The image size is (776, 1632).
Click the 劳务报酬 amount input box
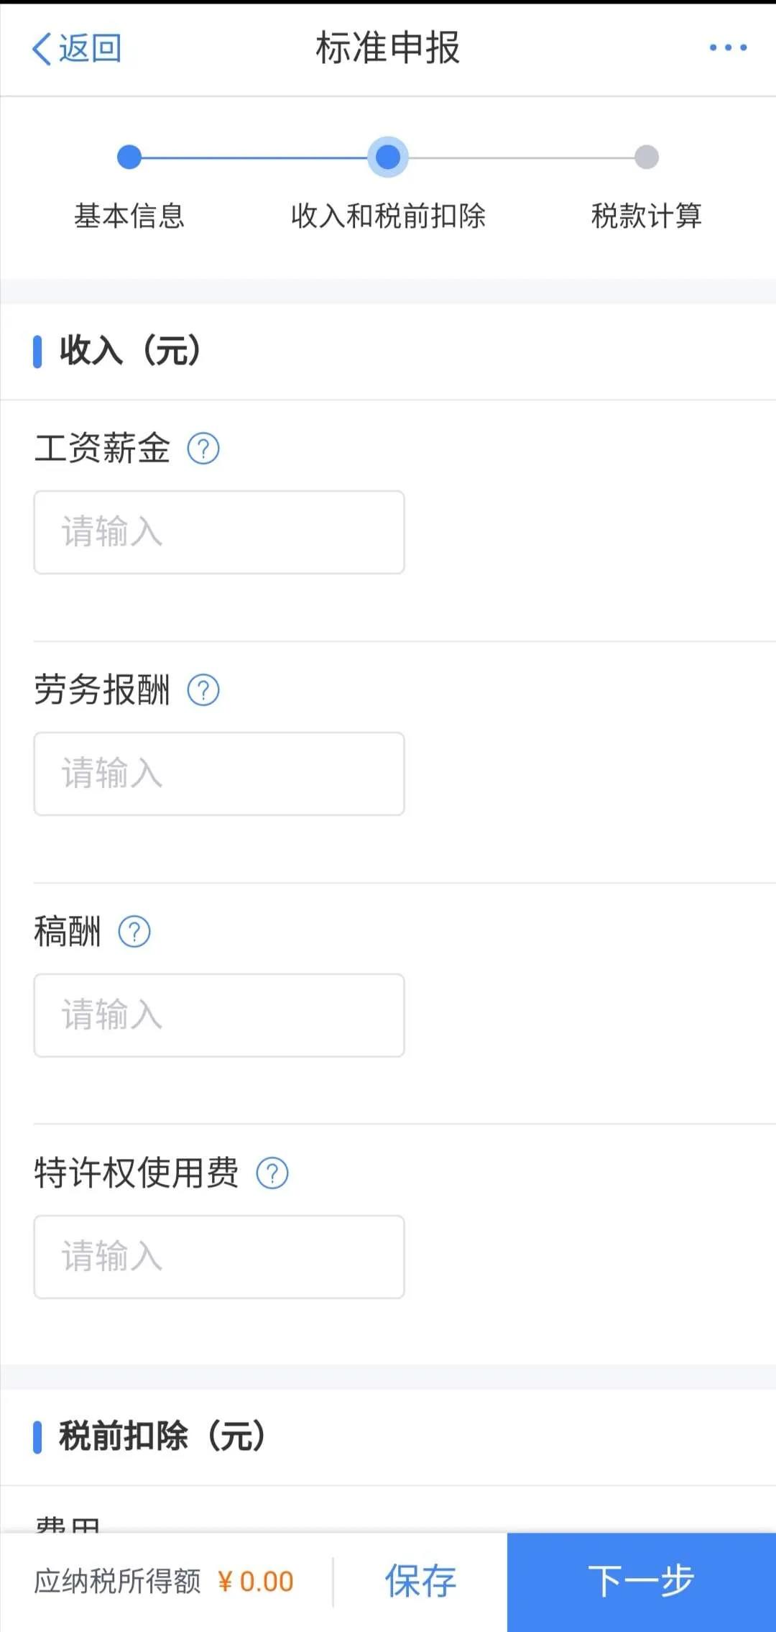(219, 774)
